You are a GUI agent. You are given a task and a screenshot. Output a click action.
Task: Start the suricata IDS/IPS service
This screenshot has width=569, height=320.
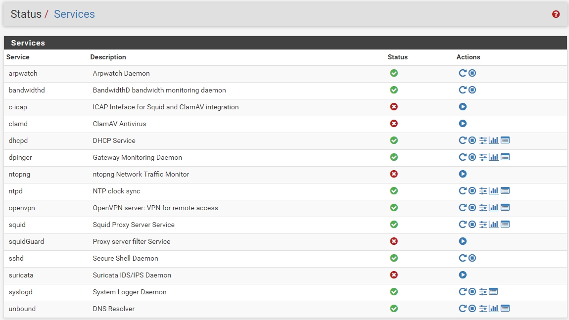point(463,275)
